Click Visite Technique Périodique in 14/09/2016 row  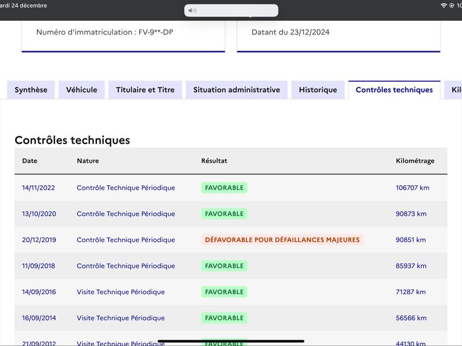click(x=121, y=292)
